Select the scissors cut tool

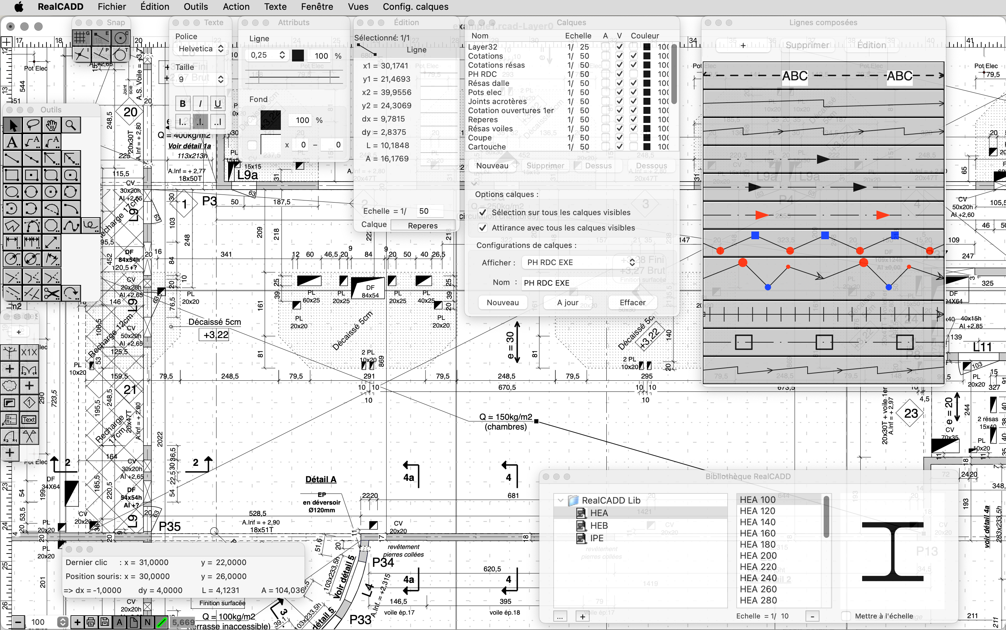[x=51, y=293]
